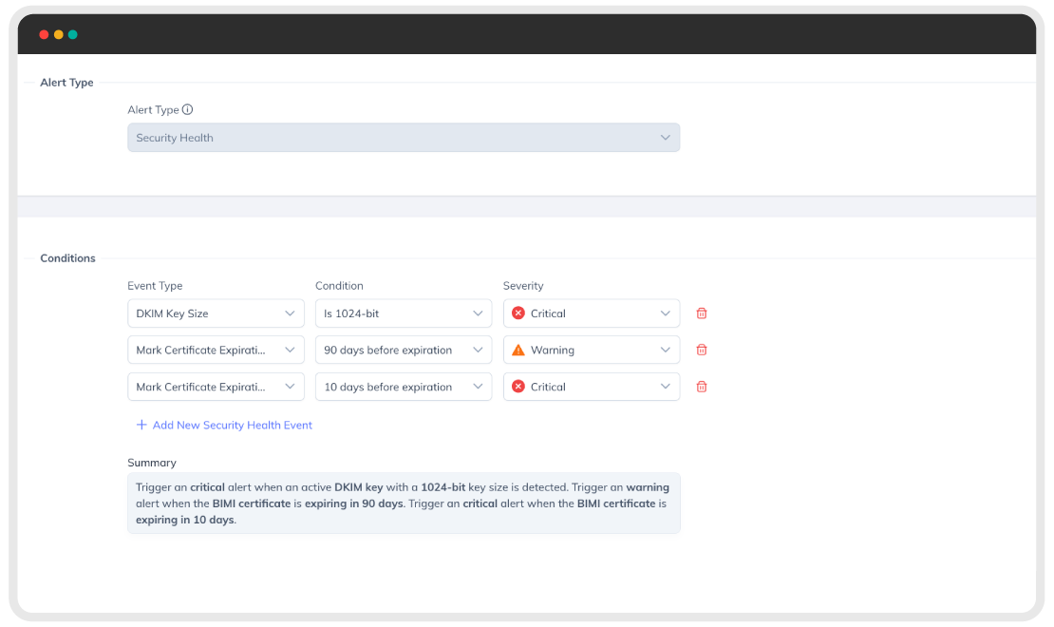Screen dimensions: 1054x627
Task: Delete the 10 days before expiration row
Action: 701,387
